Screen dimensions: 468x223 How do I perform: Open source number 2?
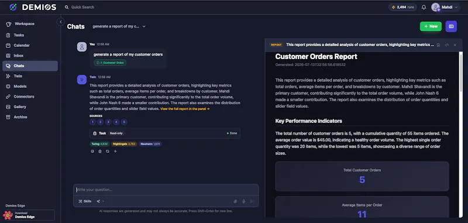click(x=100, y=122)
